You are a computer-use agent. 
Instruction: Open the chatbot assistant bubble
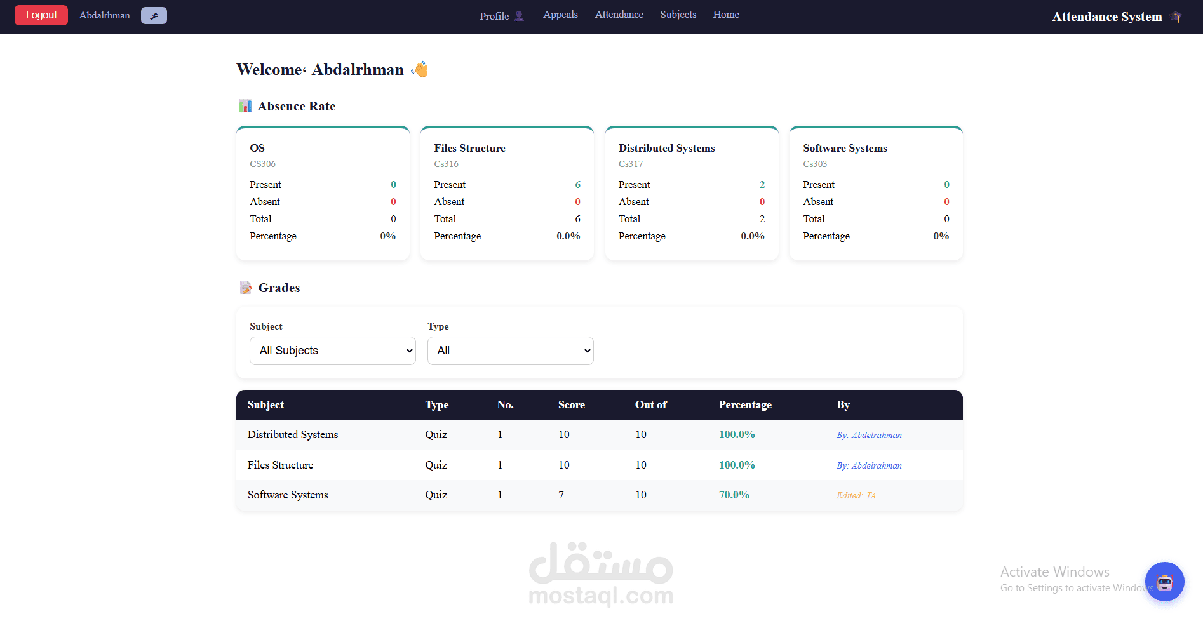point(1164,582)
